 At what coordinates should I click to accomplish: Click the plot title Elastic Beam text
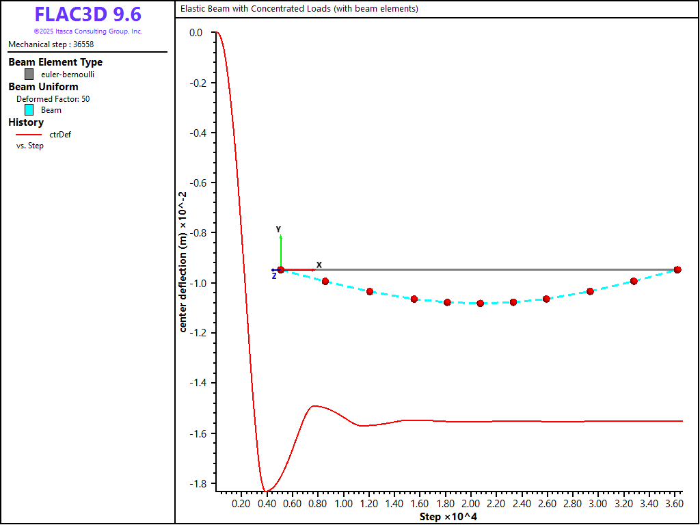(299, 9)
